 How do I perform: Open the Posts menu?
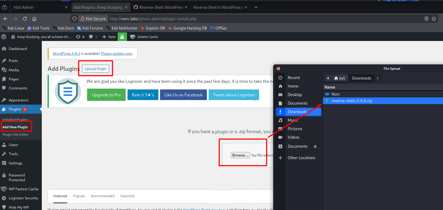click(x=21, y=61)
